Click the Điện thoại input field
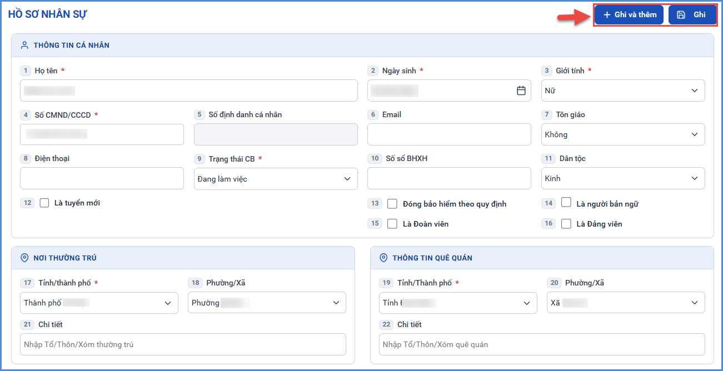Viewport: 723px width, 371px height. point(102,178)
